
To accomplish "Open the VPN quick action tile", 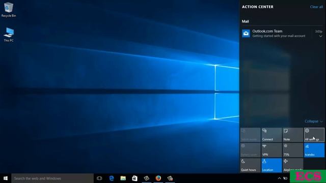I will pos(271,150).
